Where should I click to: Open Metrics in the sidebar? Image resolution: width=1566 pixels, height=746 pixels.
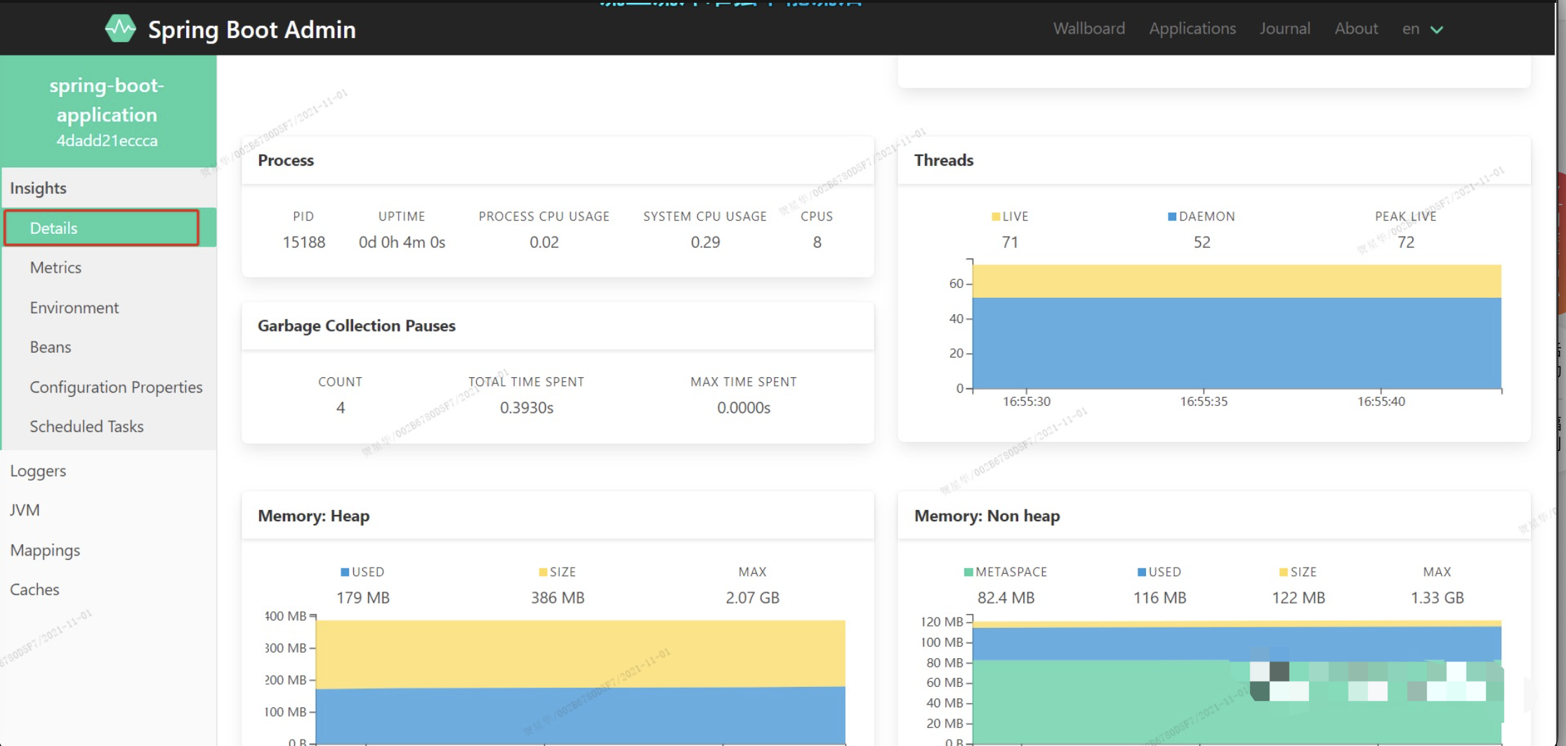point(55,268)
